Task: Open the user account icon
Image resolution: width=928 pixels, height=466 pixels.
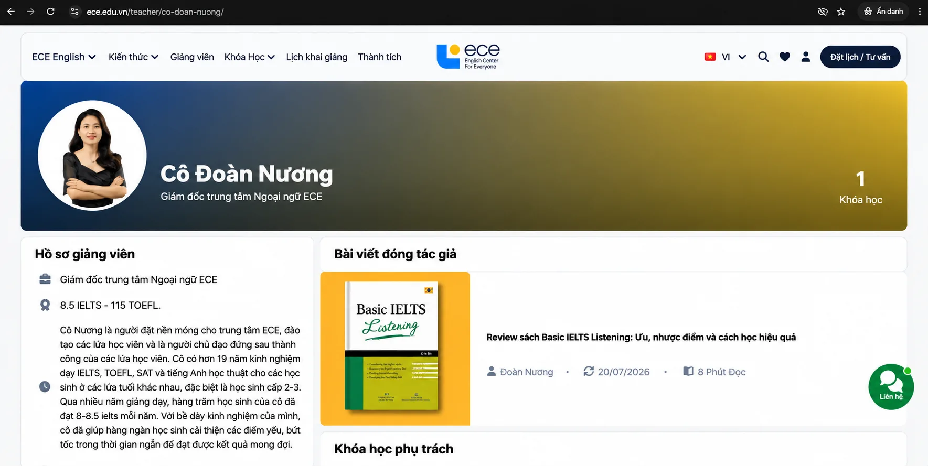Action: (x=806, y=57)
